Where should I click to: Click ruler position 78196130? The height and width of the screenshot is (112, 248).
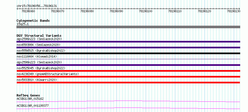(234, 11)
